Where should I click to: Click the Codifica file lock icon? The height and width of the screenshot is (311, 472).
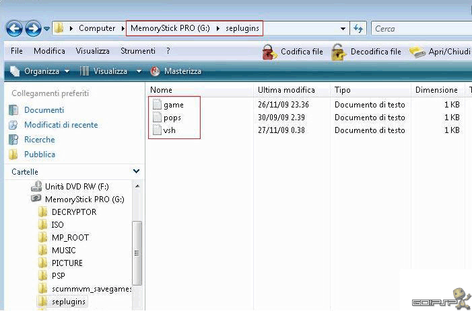[269, 52]
